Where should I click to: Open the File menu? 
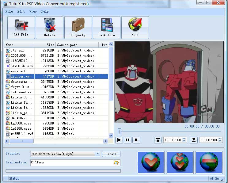(9, 11)
